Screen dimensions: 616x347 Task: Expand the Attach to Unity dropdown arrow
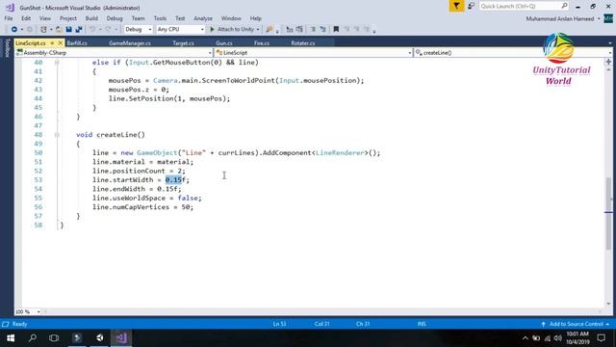[258, 30]
